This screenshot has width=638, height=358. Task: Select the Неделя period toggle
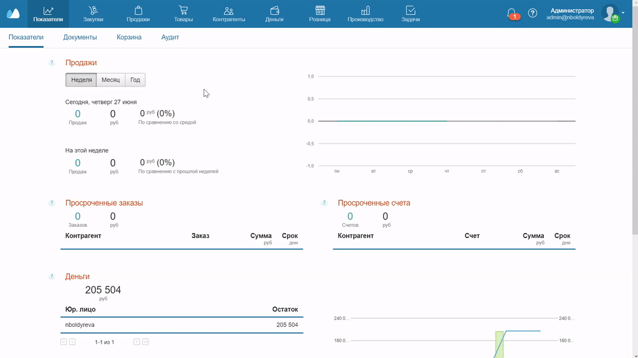coord(82,80)
